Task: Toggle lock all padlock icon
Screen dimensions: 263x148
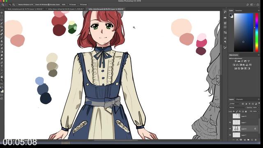Action: pyautogui.click(x=246, y=111)
